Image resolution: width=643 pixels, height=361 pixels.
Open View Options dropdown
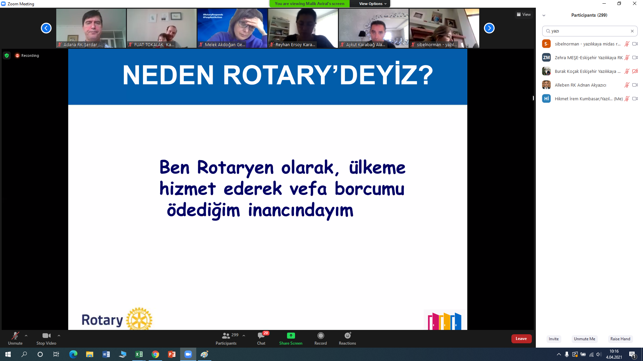coord(372,4)
